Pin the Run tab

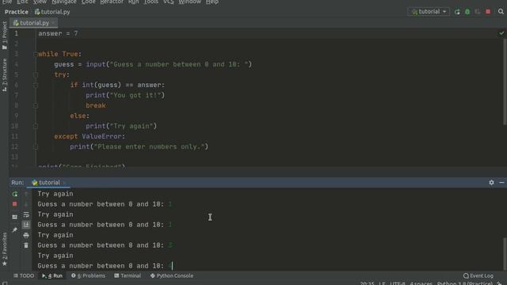(14, 230)
